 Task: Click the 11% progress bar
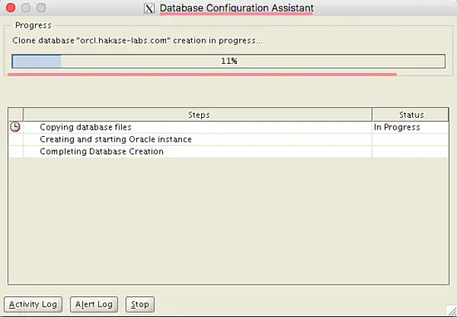coord(228,61)
